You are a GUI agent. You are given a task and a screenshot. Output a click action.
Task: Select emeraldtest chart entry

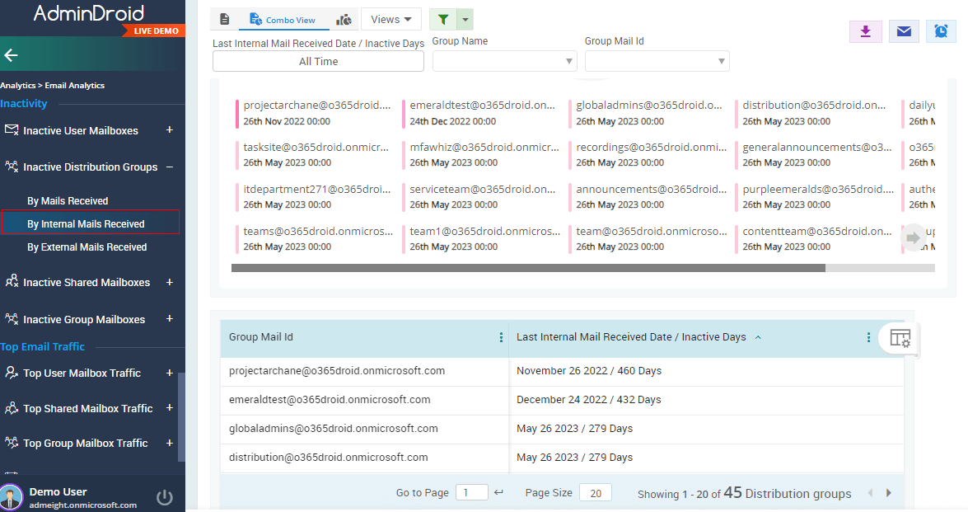pyautogui.click(x=481, y=113)
